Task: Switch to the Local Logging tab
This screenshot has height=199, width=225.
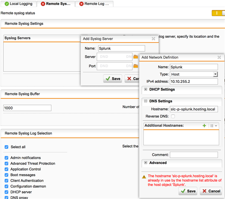Action: tap(19, 4)
